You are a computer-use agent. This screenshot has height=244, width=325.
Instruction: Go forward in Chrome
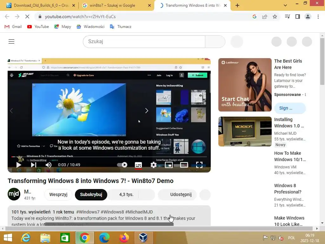[x=17, y=17]
